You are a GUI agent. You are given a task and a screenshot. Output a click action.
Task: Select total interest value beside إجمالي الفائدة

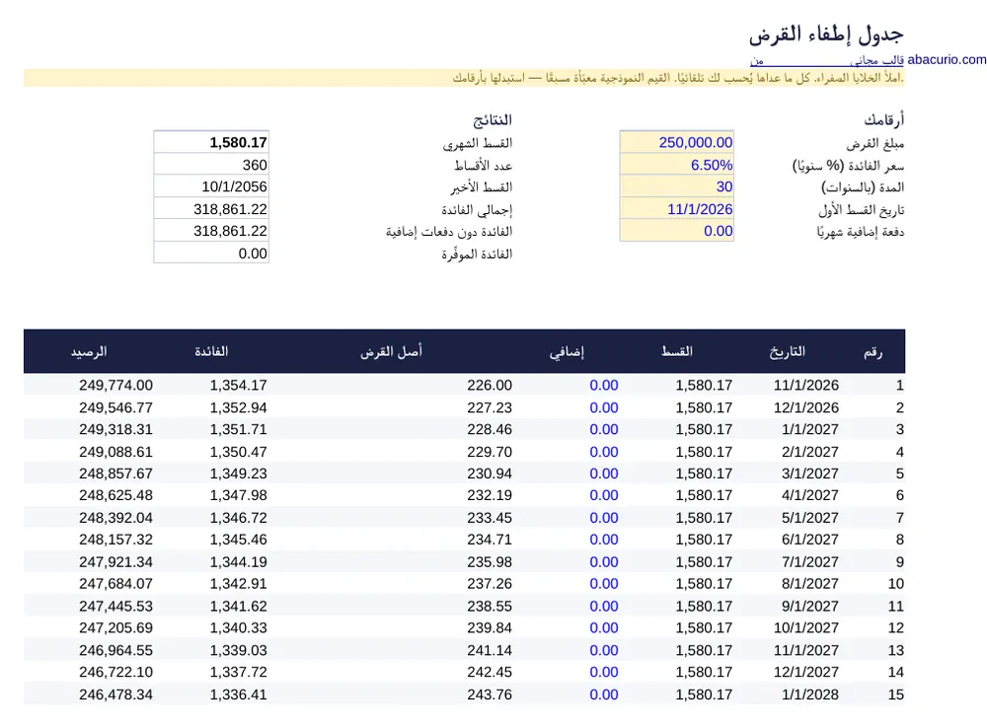coord(211,209)
